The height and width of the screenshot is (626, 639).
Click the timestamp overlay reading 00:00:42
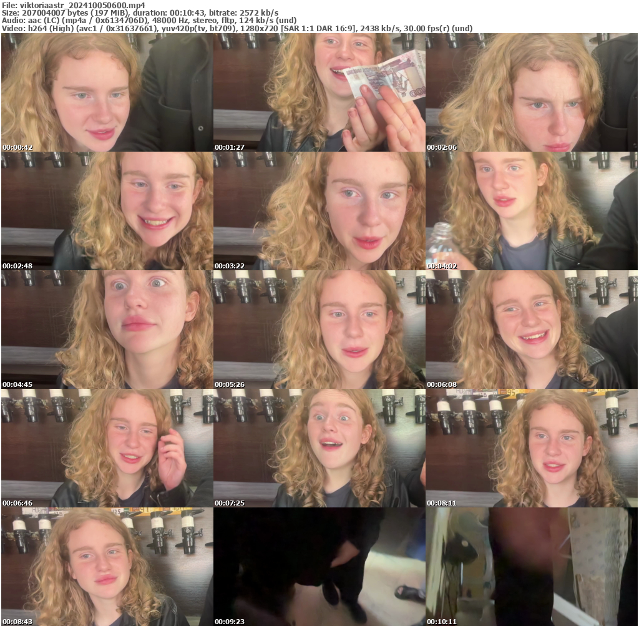pos(19,147)
